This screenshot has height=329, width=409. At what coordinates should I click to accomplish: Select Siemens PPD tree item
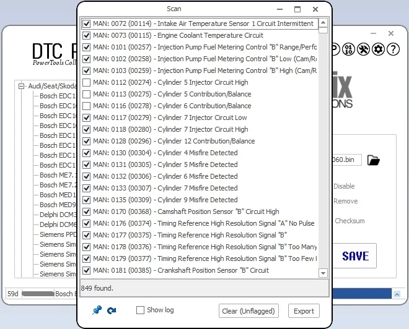click(x=58, y=234)
